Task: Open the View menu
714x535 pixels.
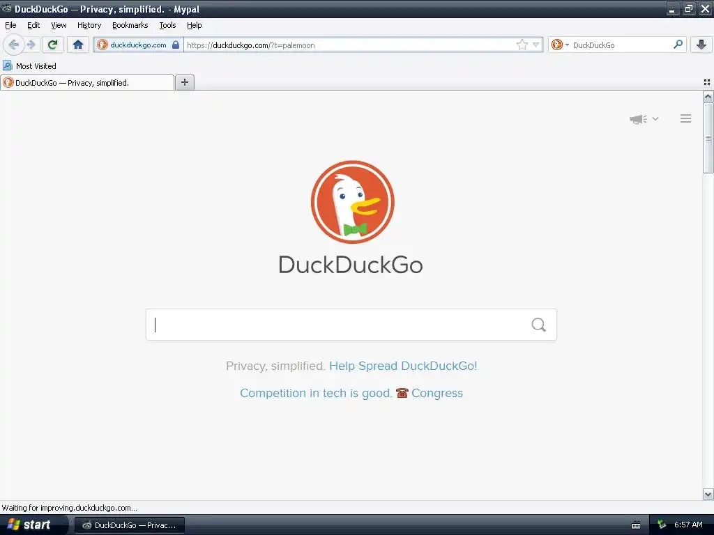Action: 59,25
